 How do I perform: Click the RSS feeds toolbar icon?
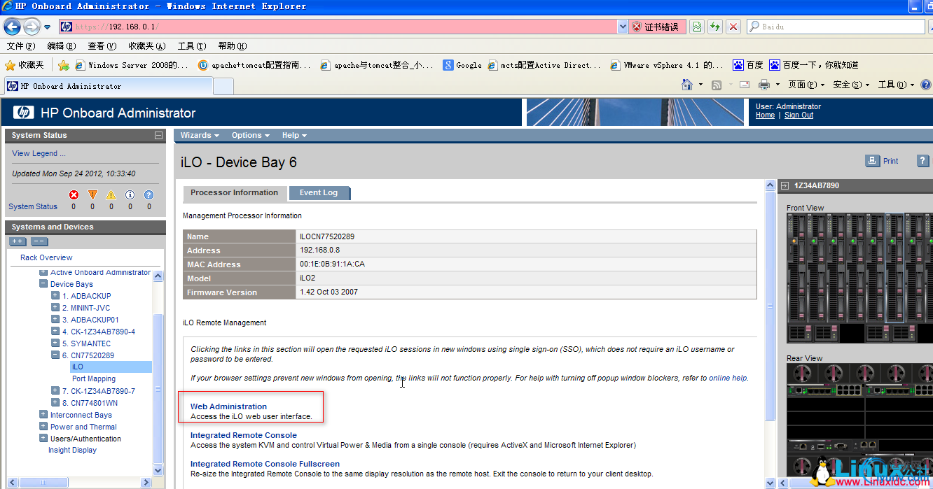(717, 85)
